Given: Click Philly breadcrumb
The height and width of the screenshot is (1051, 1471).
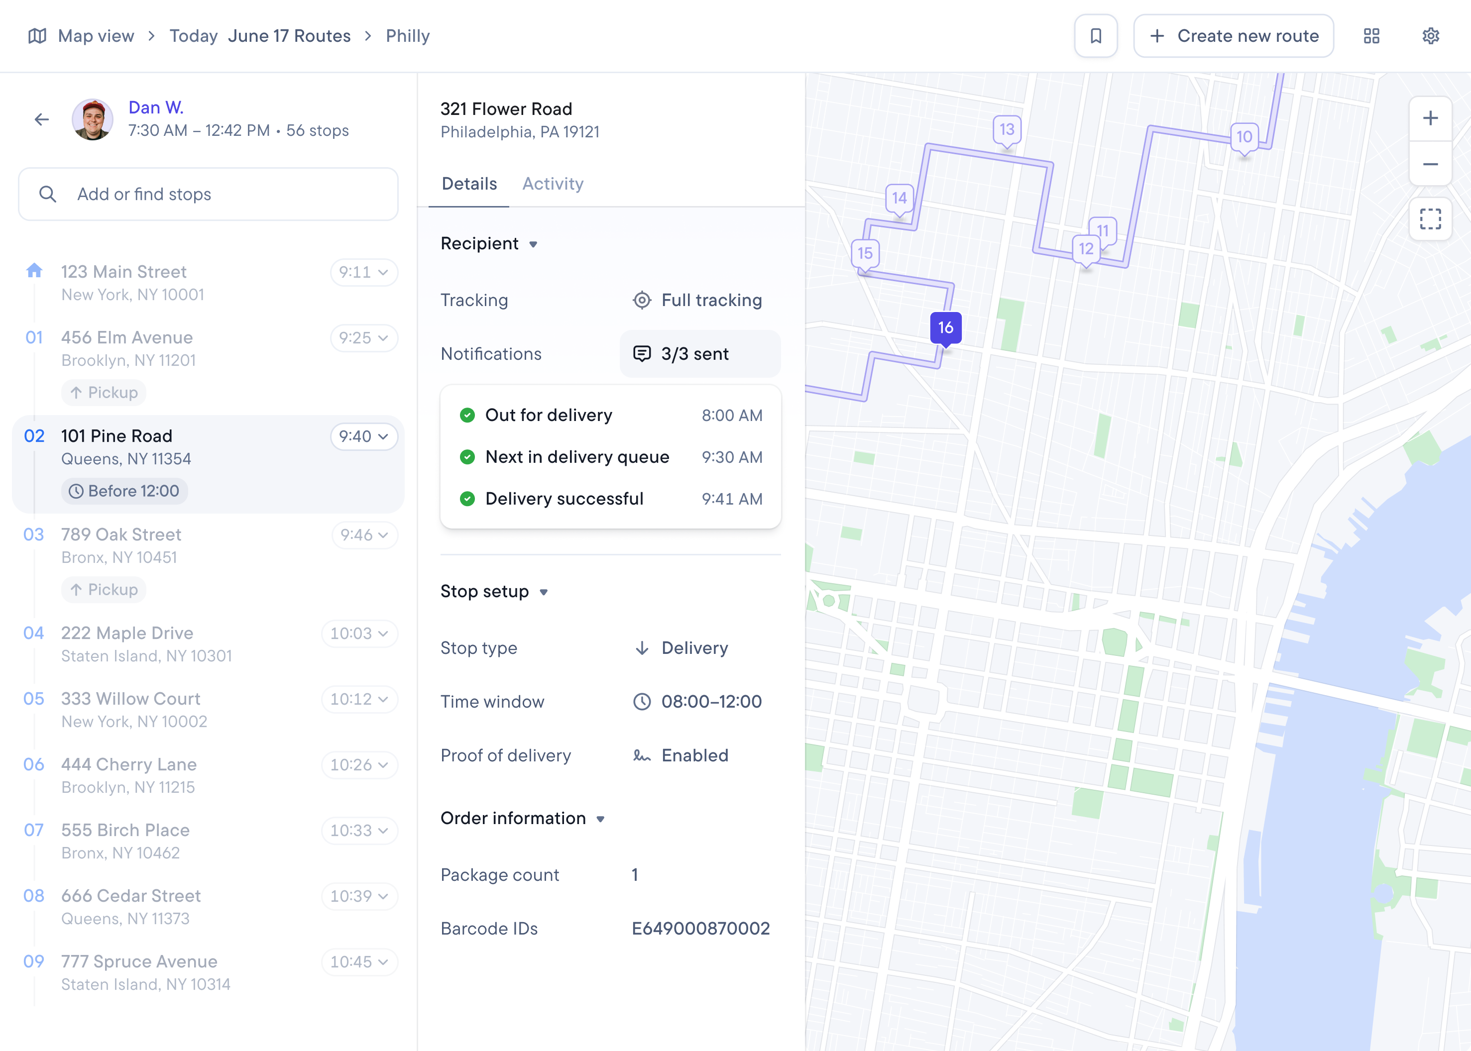Looking at the screenshot, I should (407, 36).
